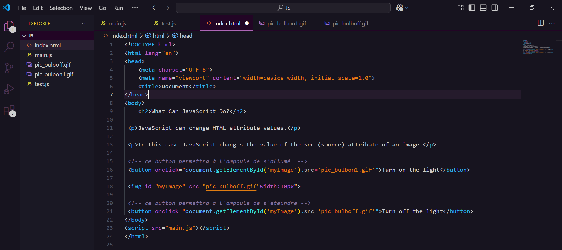
Task: Toggle the primary side bar visibility
Action: (x=472, y=8)
